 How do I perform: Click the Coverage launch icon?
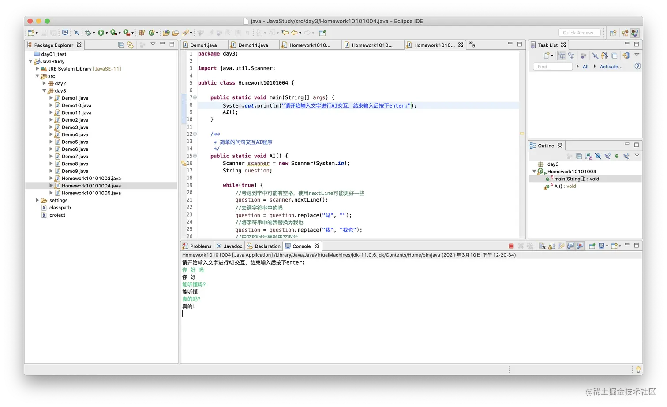(x=113, y=33)
